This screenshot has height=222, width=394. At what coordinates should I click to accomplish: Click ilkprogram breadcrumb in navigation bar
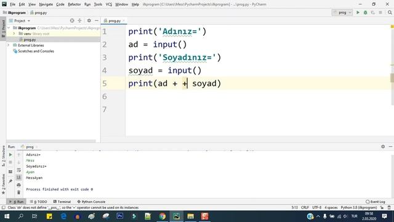coord(15,12)
